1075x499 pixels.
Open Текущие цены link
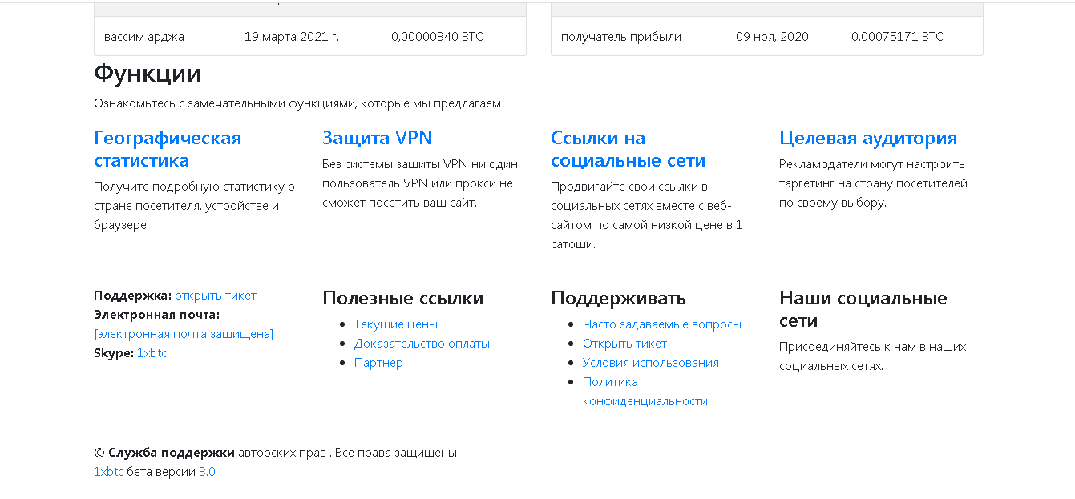[x=396, y=324]
